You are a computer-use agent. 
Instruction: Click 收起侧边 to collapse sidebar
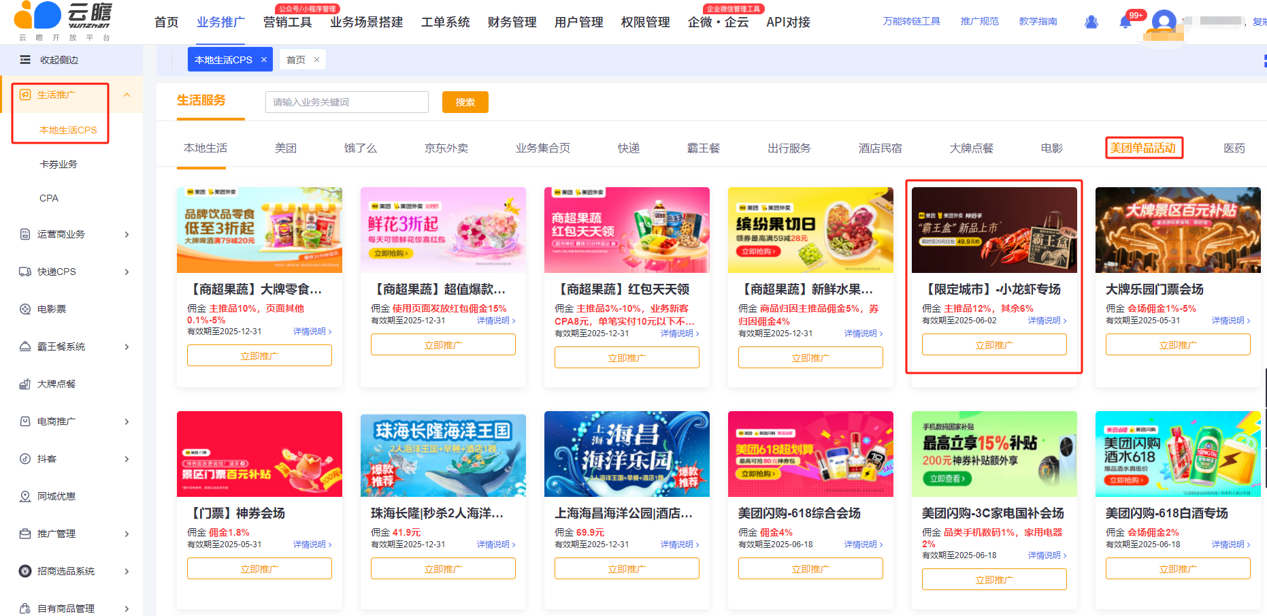tap(59, 60)
